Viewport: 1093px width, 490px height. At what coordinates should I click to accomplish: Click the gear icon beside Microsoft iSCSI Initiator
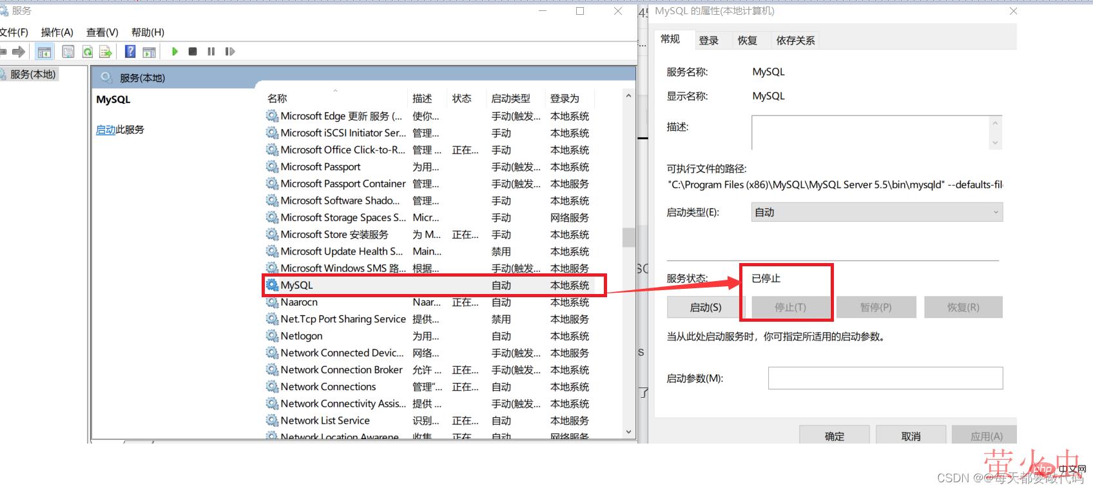[x=273, y=133]
